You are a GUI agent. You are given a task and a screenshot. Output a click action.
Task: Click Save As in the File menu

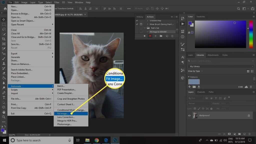click(15, 44)
